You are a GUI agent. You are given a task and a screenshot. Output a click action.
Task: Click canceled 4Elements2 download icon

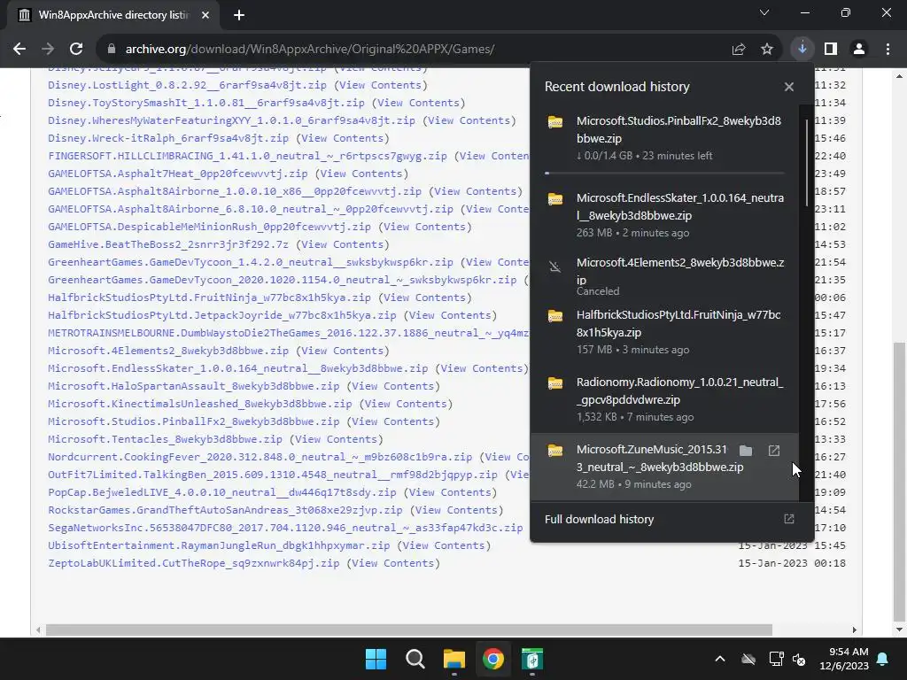555,267
